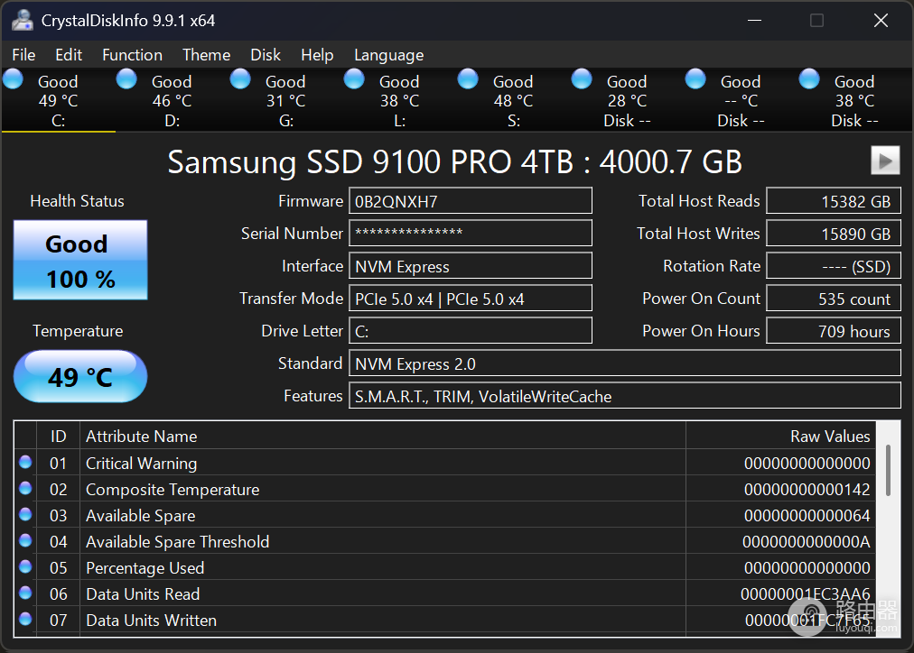
Task: Minimize the CrystalDiskInfo window
Action: [x=755, y=21]
